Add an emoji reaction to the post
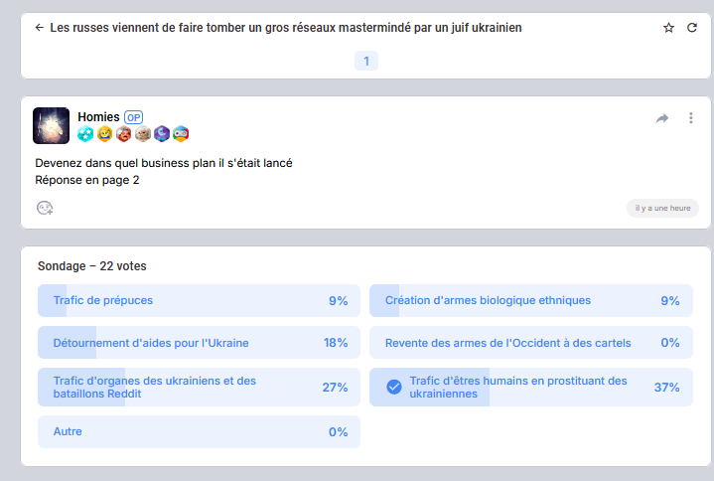 [x=45, y=208]
